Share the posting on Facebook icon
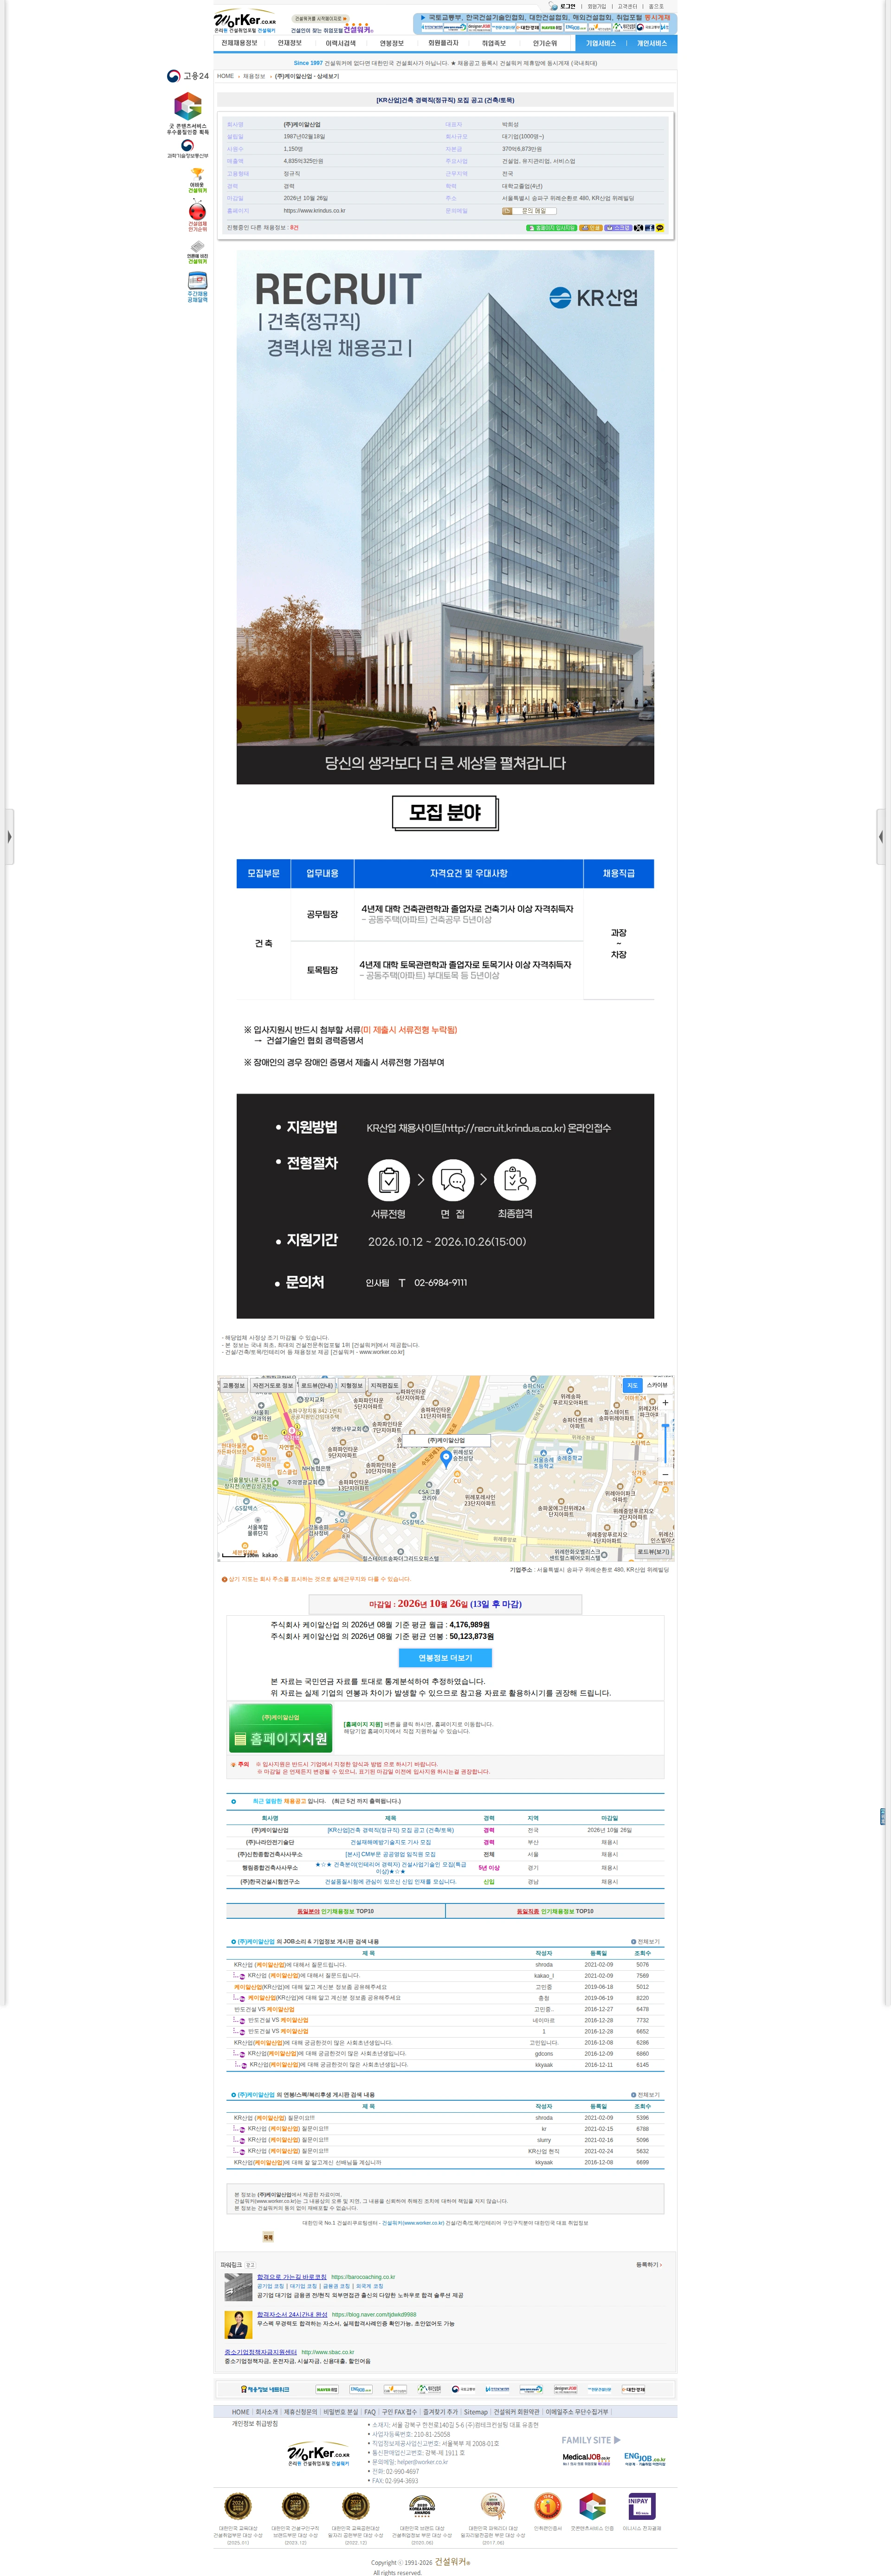The image size is (891, 2576). pos(649,228)
